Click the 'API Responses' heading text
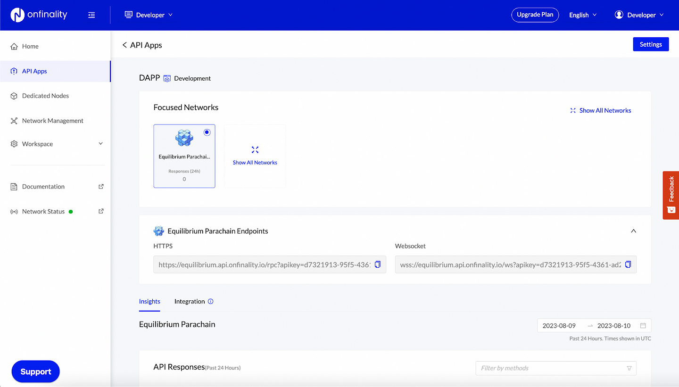 (x=179, y=367)
